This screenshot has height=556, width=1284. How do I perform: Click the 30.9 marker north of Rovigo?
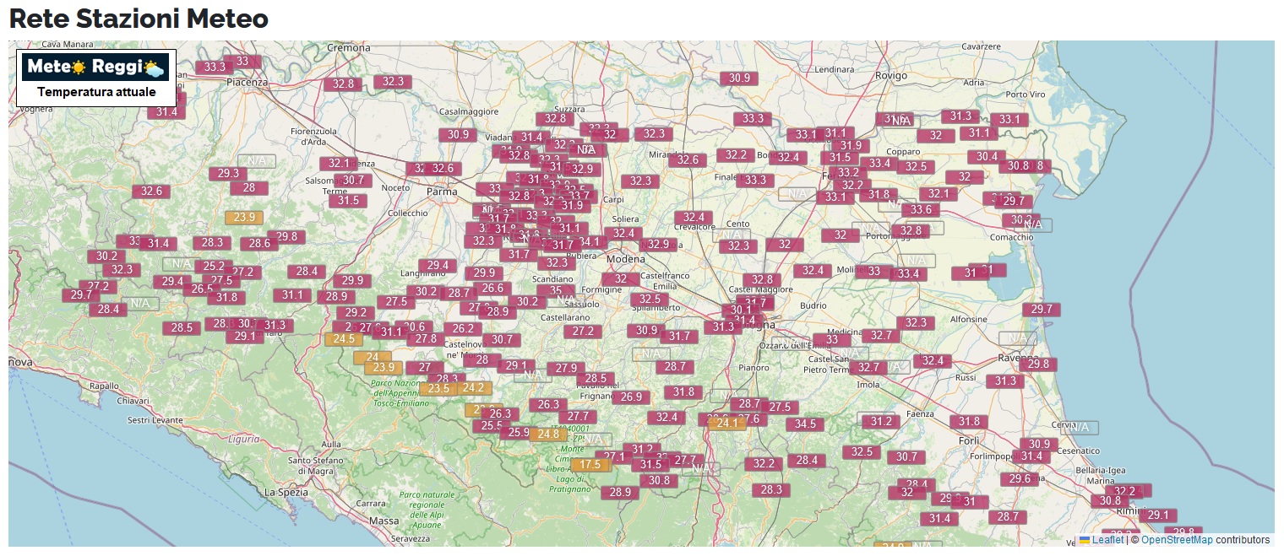point(738,78)
